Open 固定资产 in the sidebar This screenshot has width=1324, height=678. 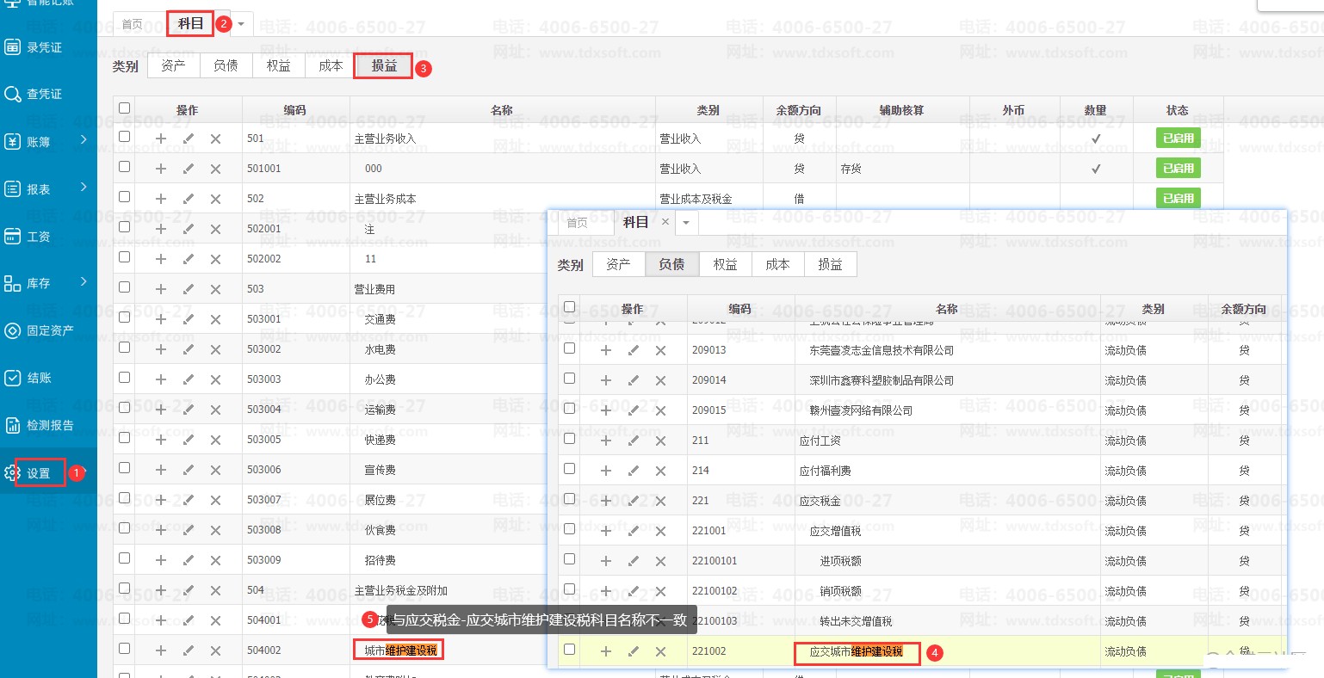pyautogui.click(x=49, y=330)
